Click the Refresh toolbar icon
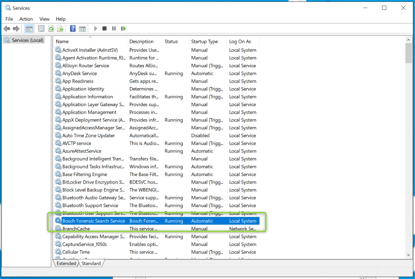The image size is (415, 279). (51, 29)
